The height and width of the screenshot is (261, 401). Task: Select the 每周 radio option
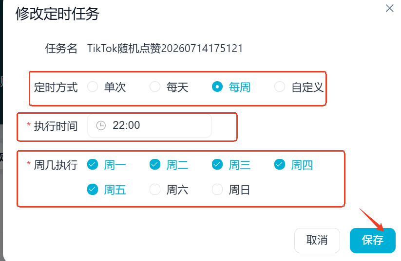coord(217,87)
